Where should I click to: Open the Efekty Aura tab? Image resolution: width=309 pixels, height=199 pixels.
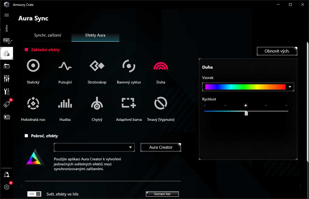tap(95, 35)
